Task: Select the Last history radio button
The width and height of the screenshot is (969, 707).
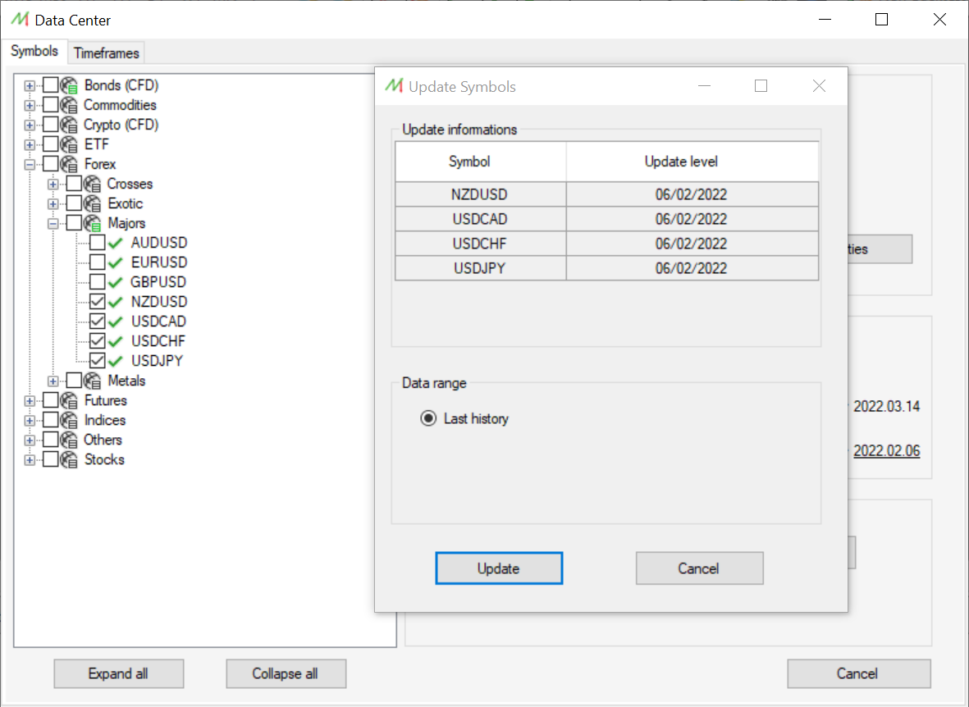Action: 428,418
